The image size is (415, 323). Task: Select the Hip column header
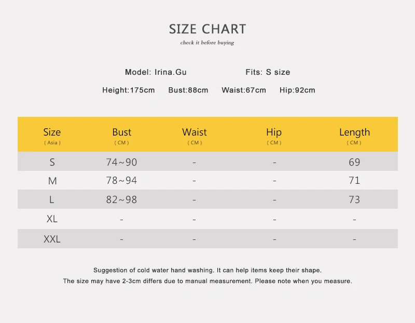pyautogui.click(x=274, y=136)
